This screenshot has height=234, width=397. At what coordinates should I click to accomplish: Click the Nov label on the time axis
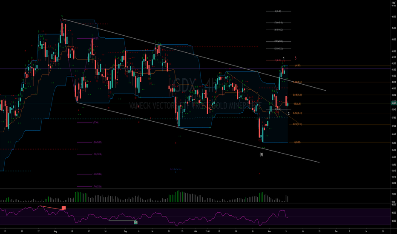pyautogui.click(x=269, y=231)
